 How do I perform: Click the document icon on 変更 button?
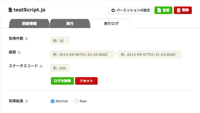coord(159,10)
